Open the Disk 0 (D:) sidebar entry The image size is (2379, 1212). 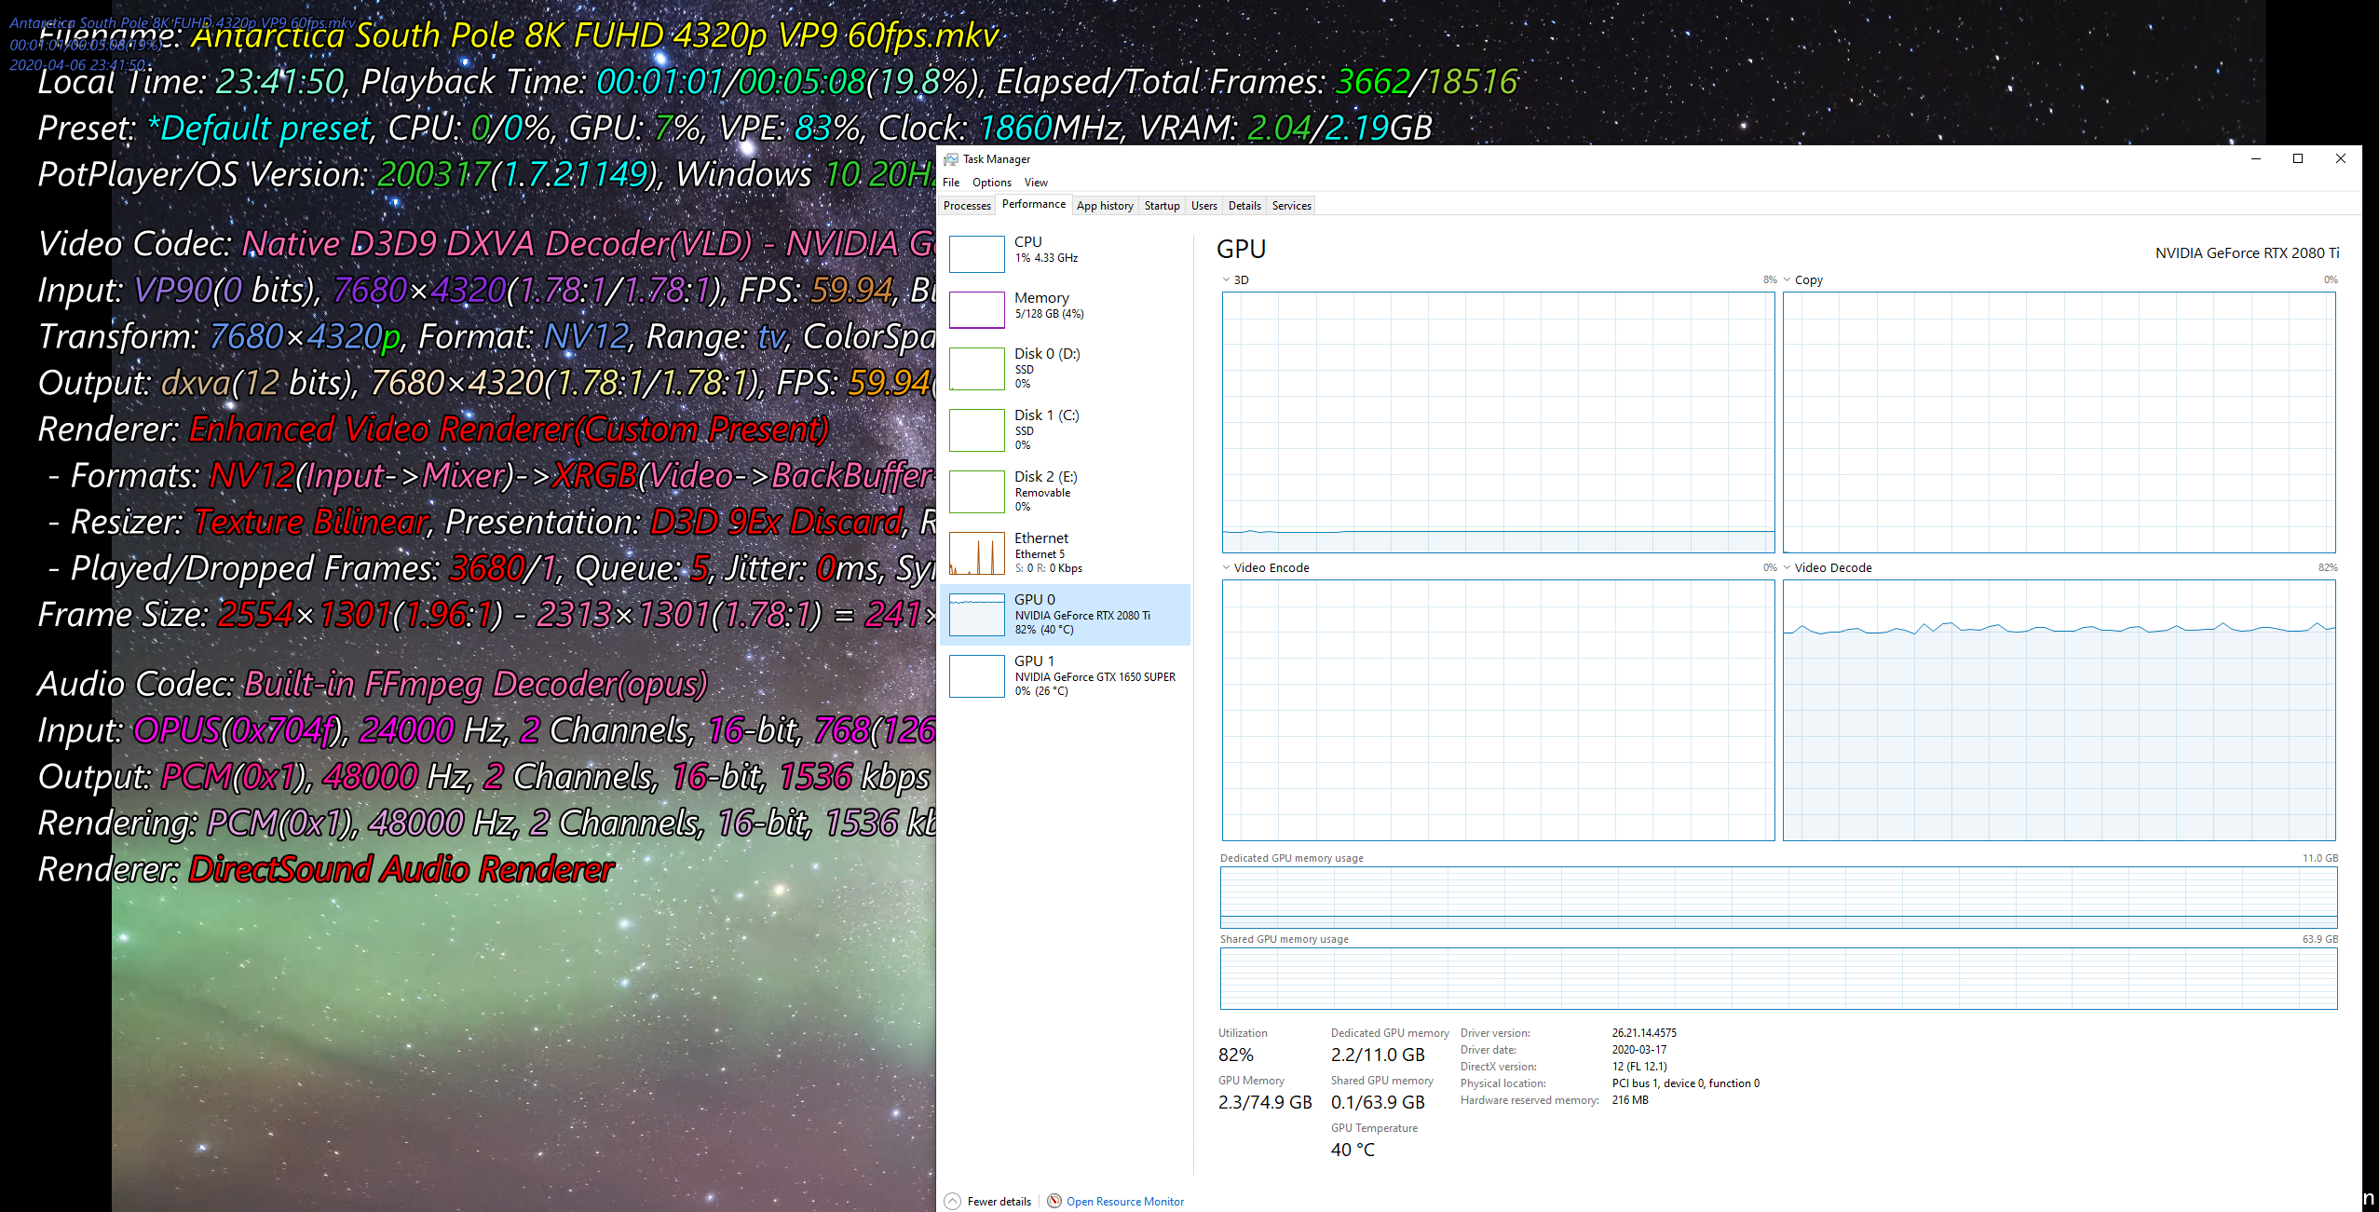1065,368
